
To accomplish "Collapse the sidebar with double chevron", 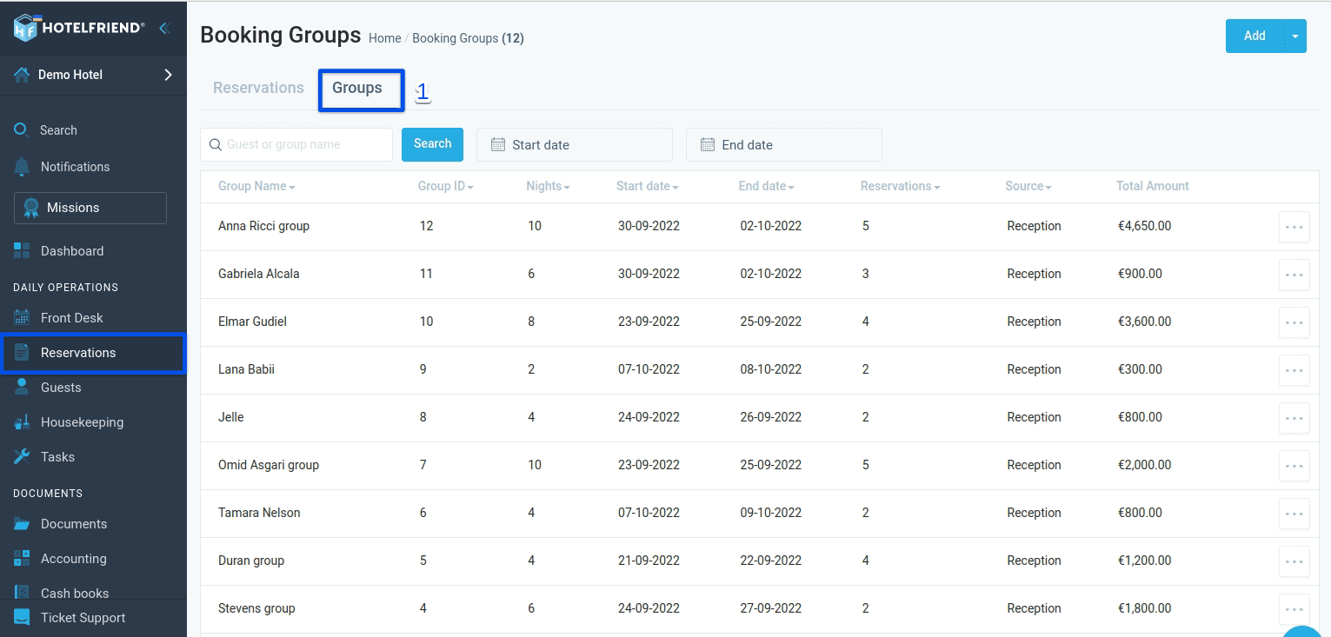I will point(163,28).
